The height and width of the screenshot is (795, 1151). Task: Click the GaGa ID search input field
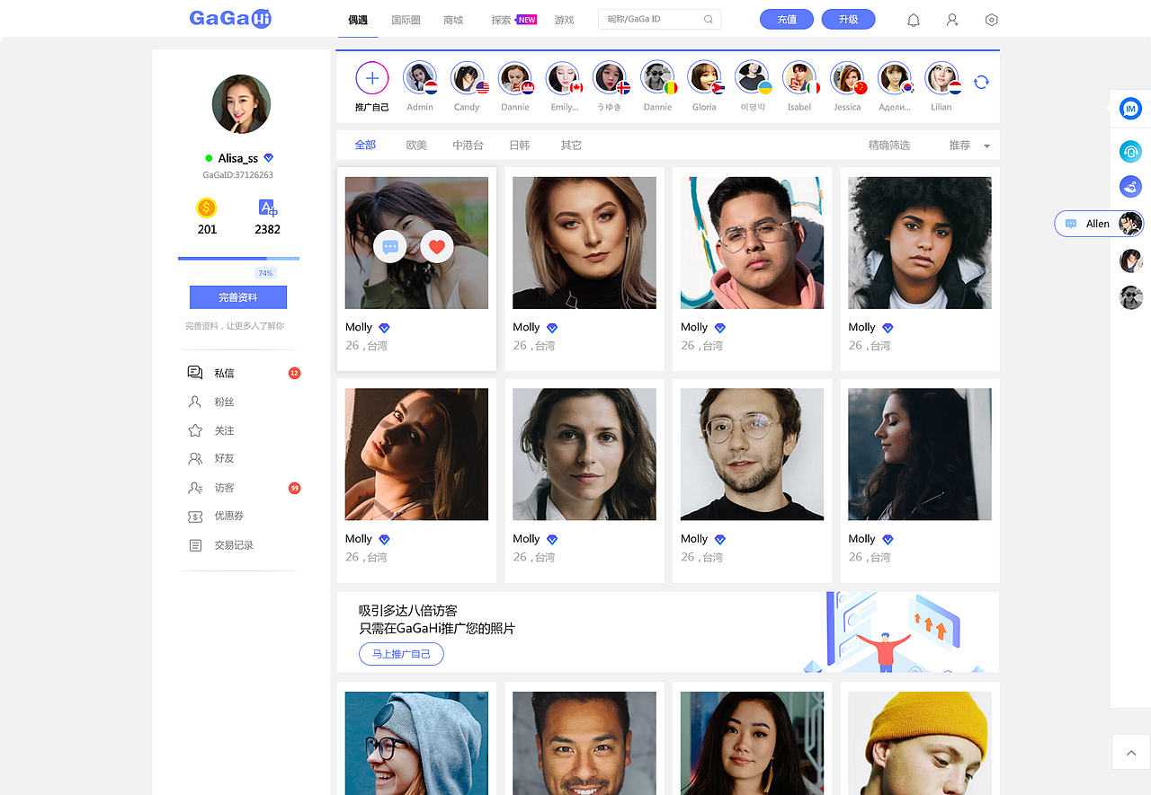(x=652, y=19)
